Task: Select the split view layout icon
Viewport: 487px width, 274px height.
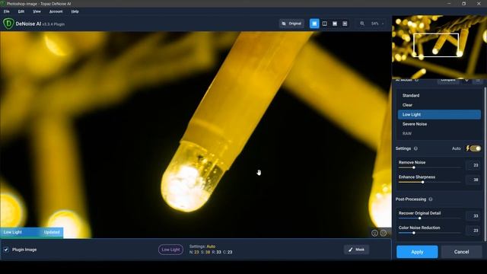Action: tap(325, 24)
